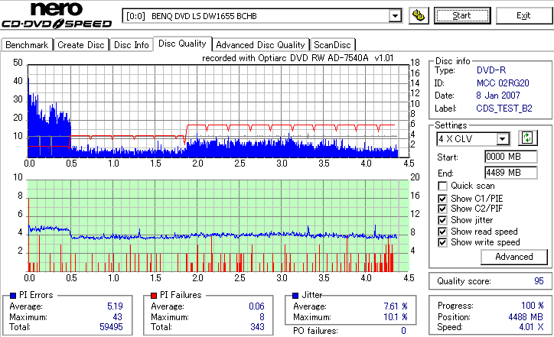
Task: Click PI Errors average 5.19
Action: click(x=115, y=306)
